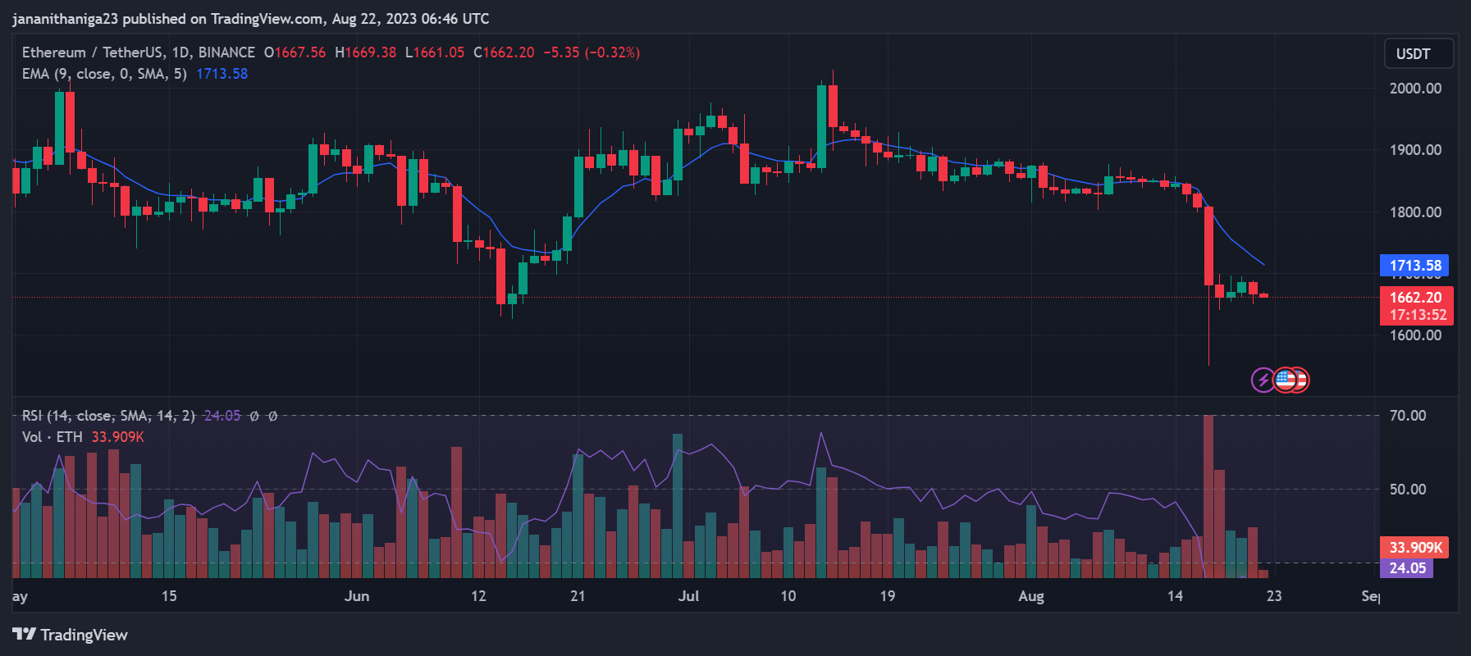1471x656 pixels.
Task: Open the US flag economic event marker
Action: (1286, 380)
